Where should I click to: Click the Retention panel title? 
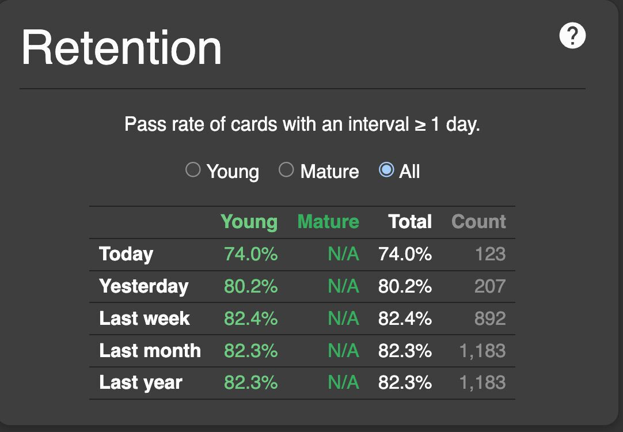point(121,48)
